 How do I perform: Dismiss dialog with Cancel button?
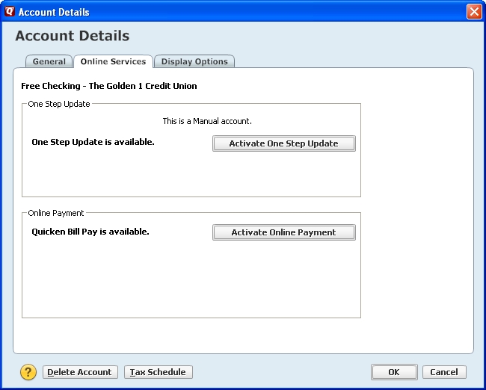pos(444,372)
